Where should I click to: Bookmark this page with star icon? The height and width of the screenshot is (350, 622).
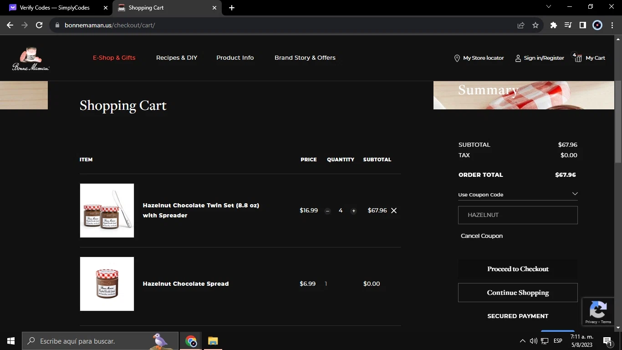535,25
